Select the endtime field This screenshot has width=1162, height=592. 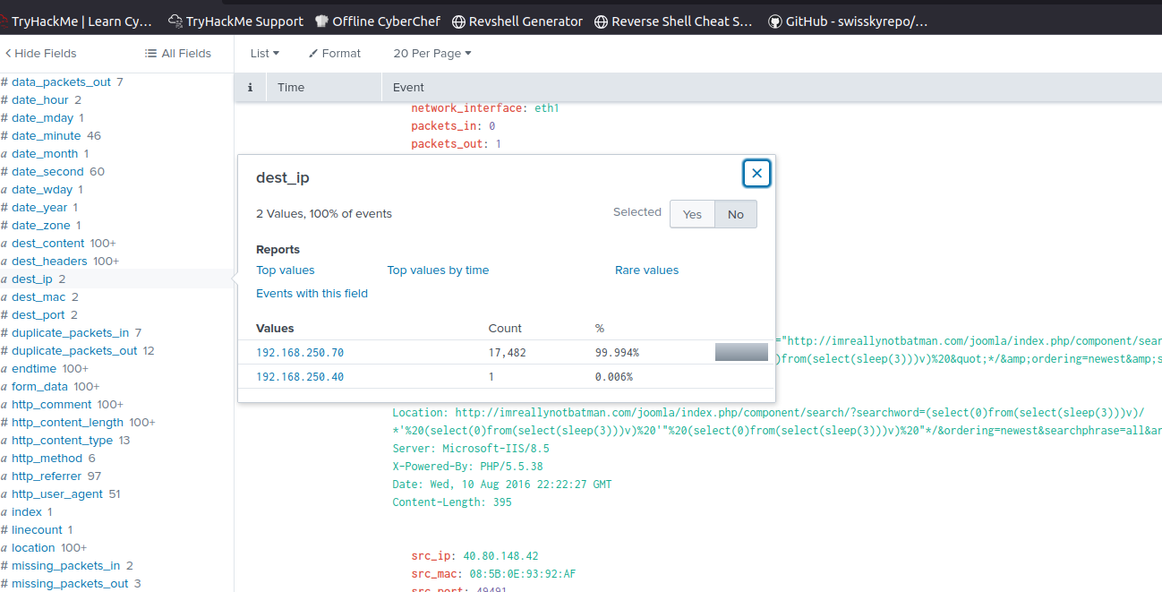[34, 369]
